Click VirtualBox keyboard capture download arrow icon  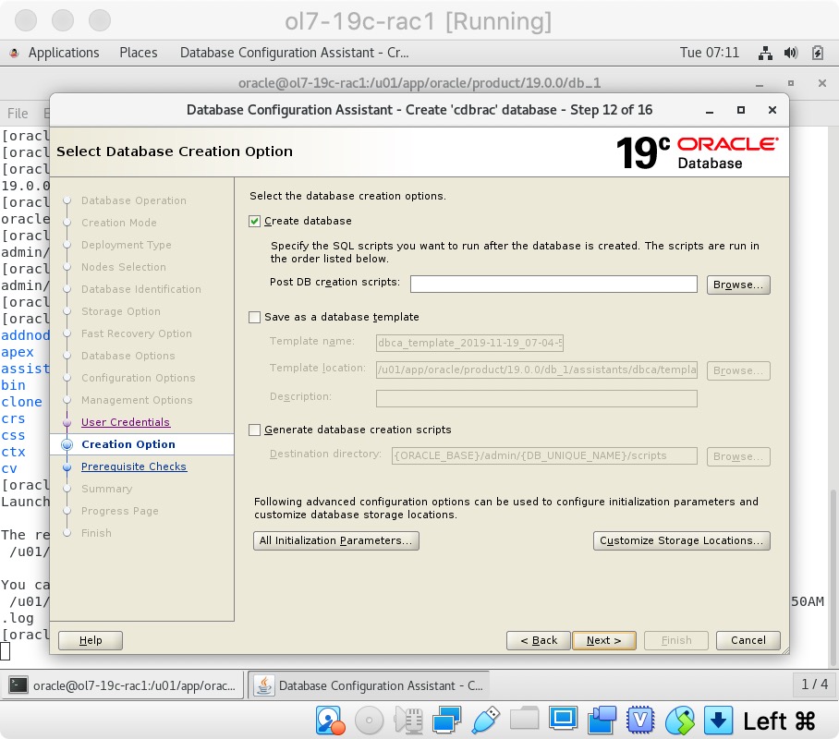click(x=718, y=721)
